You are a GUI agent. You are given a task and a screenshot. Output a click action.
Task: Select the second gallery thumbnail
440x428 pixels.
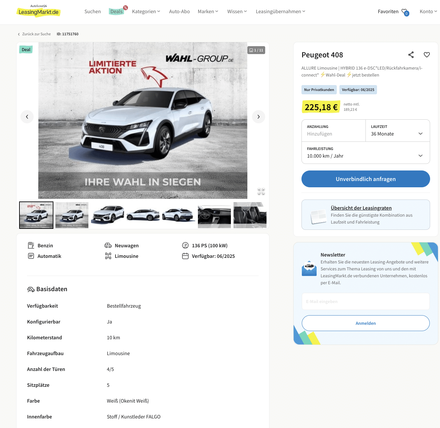coord(72,215)
